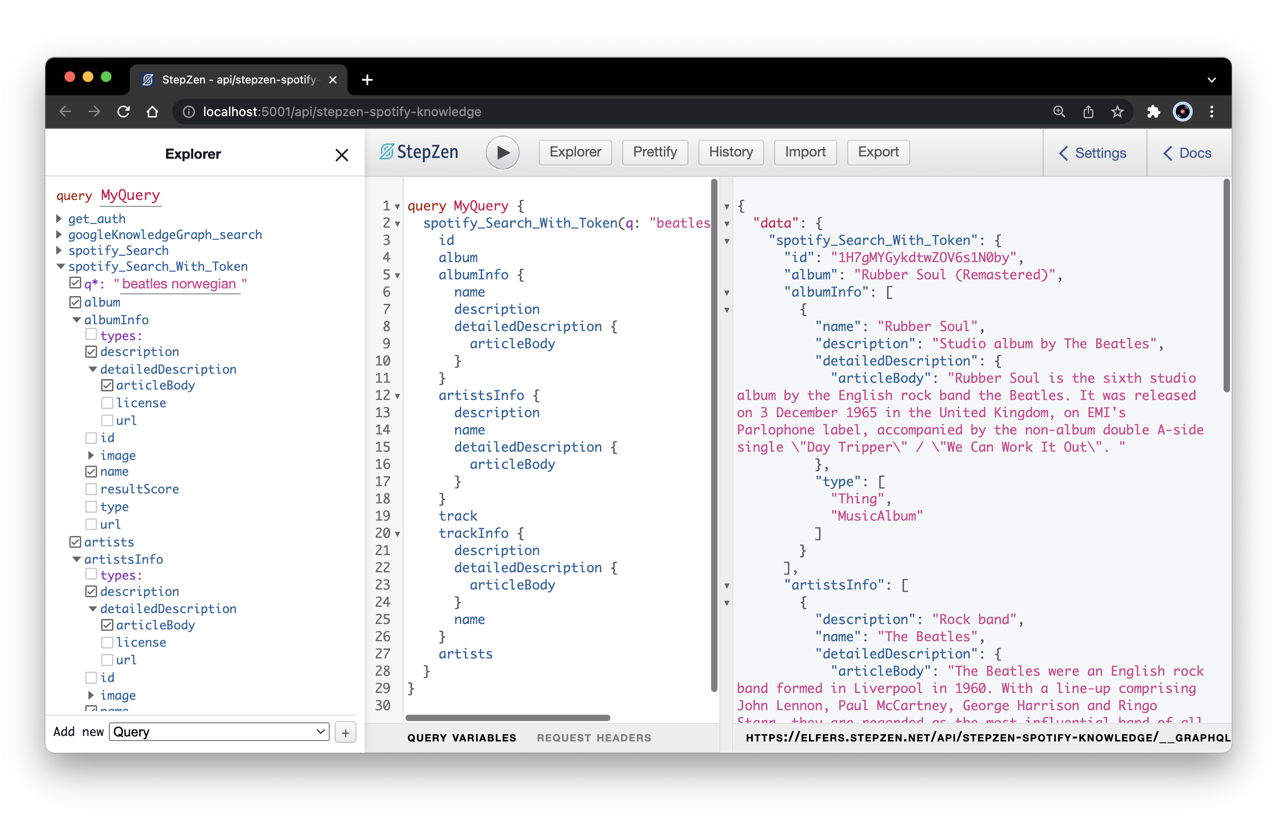Select the StepZen api browser tab
The image size is (1288, 819).
click(x=239, y=80)
